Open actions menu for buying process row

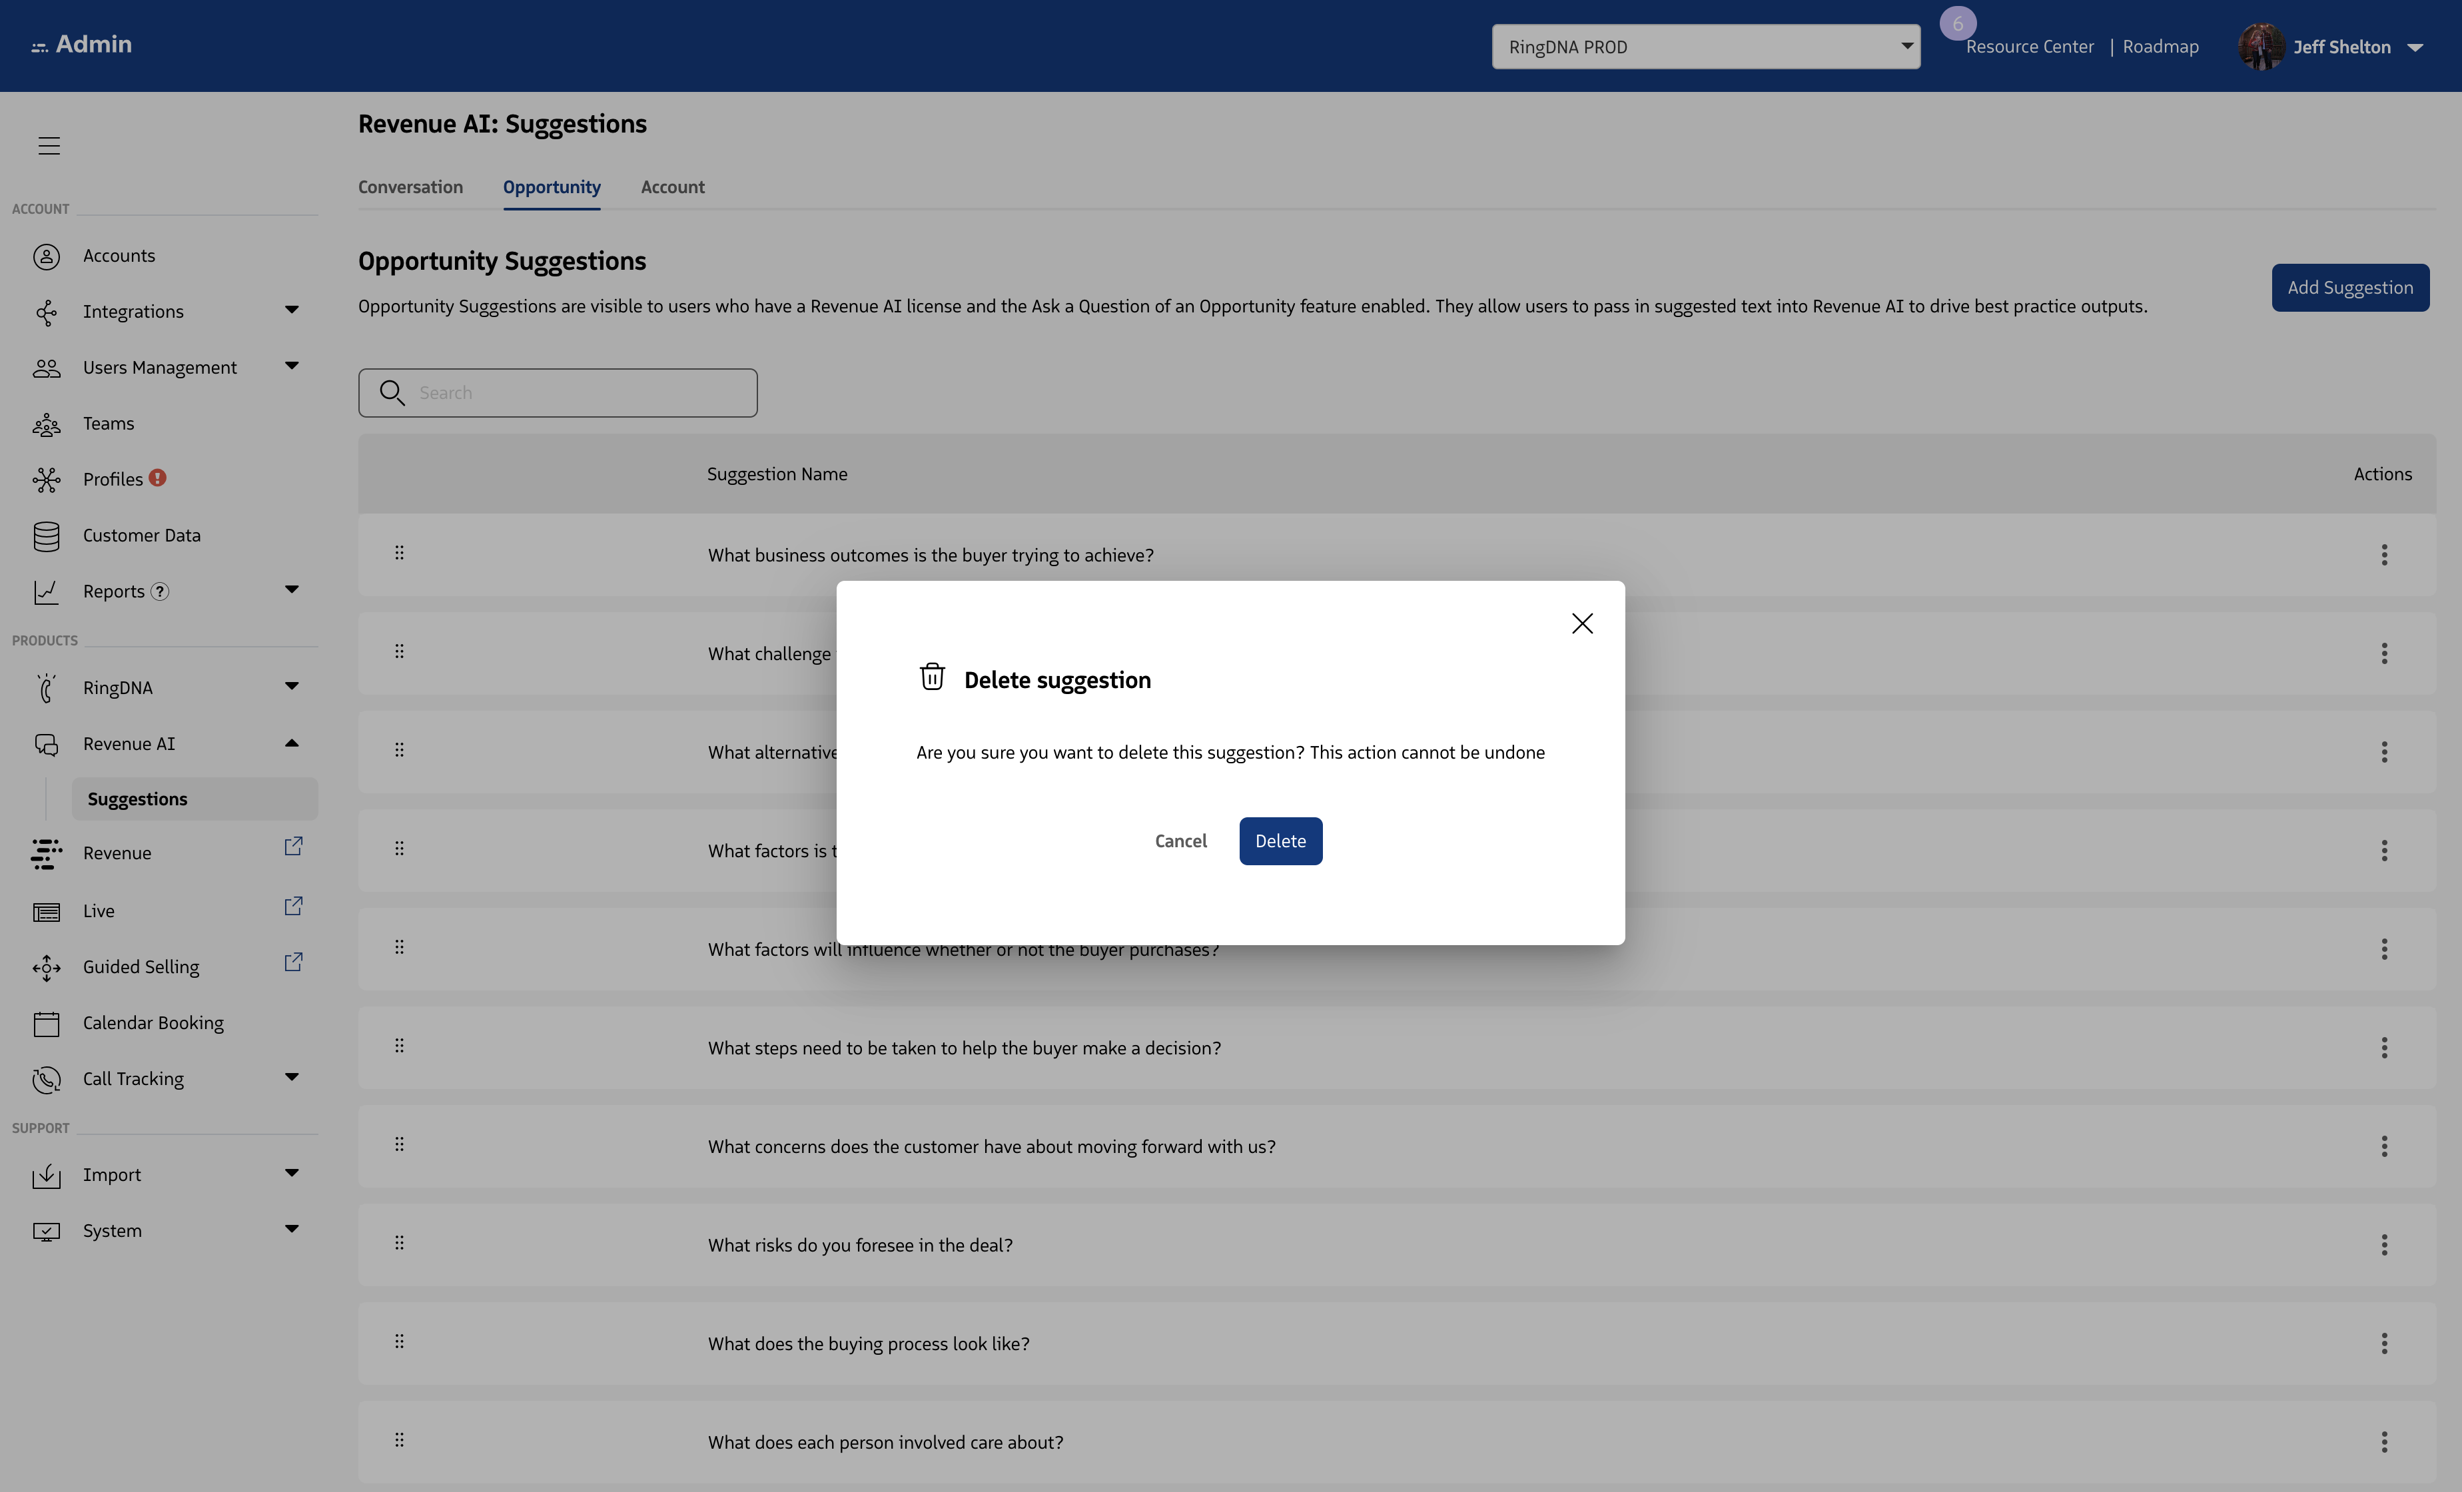(x=2384, y=1343)
